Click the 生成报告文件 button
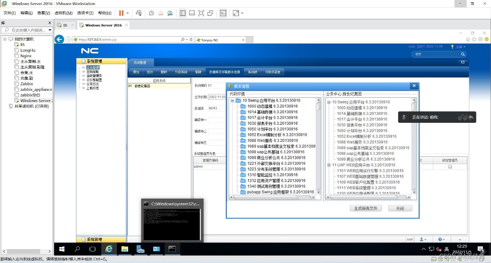This screenshot has width=491, height=263. [x=366, y=208]
